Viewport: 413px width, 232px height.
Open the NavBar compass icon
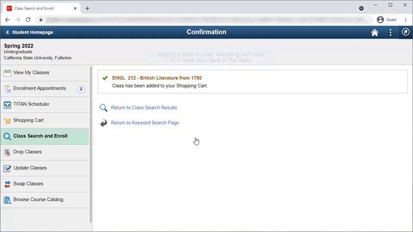(405, 32)
